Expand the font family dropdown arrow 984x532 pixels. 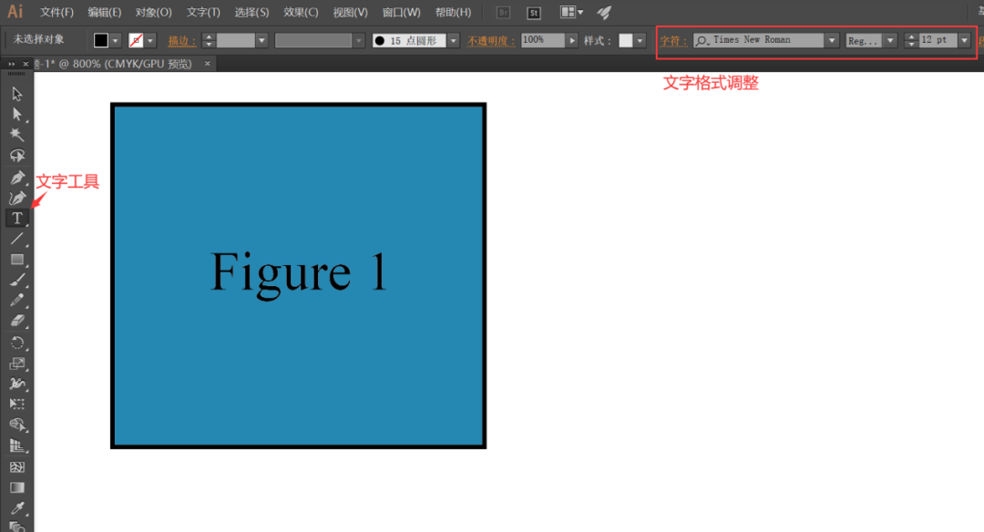832,41
